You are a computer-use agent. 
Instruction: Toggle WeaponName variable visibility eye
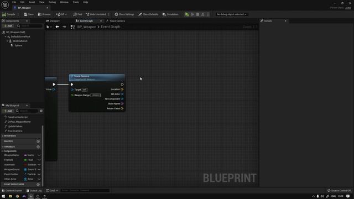tap(39, 155)
